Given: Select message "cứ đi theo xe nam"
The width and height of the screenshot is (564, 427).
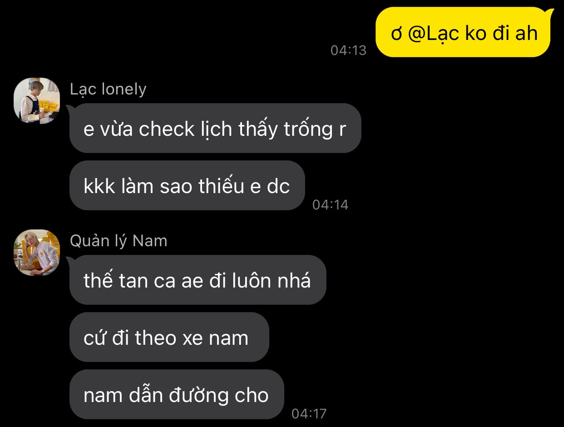Looking at the screenshot, I should point(169,337).
